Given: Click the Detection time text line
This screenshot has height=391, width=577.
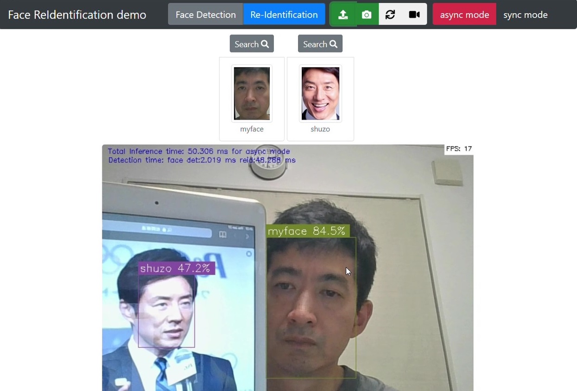Looking at the screenshot, I should click(x=202, y=160).
